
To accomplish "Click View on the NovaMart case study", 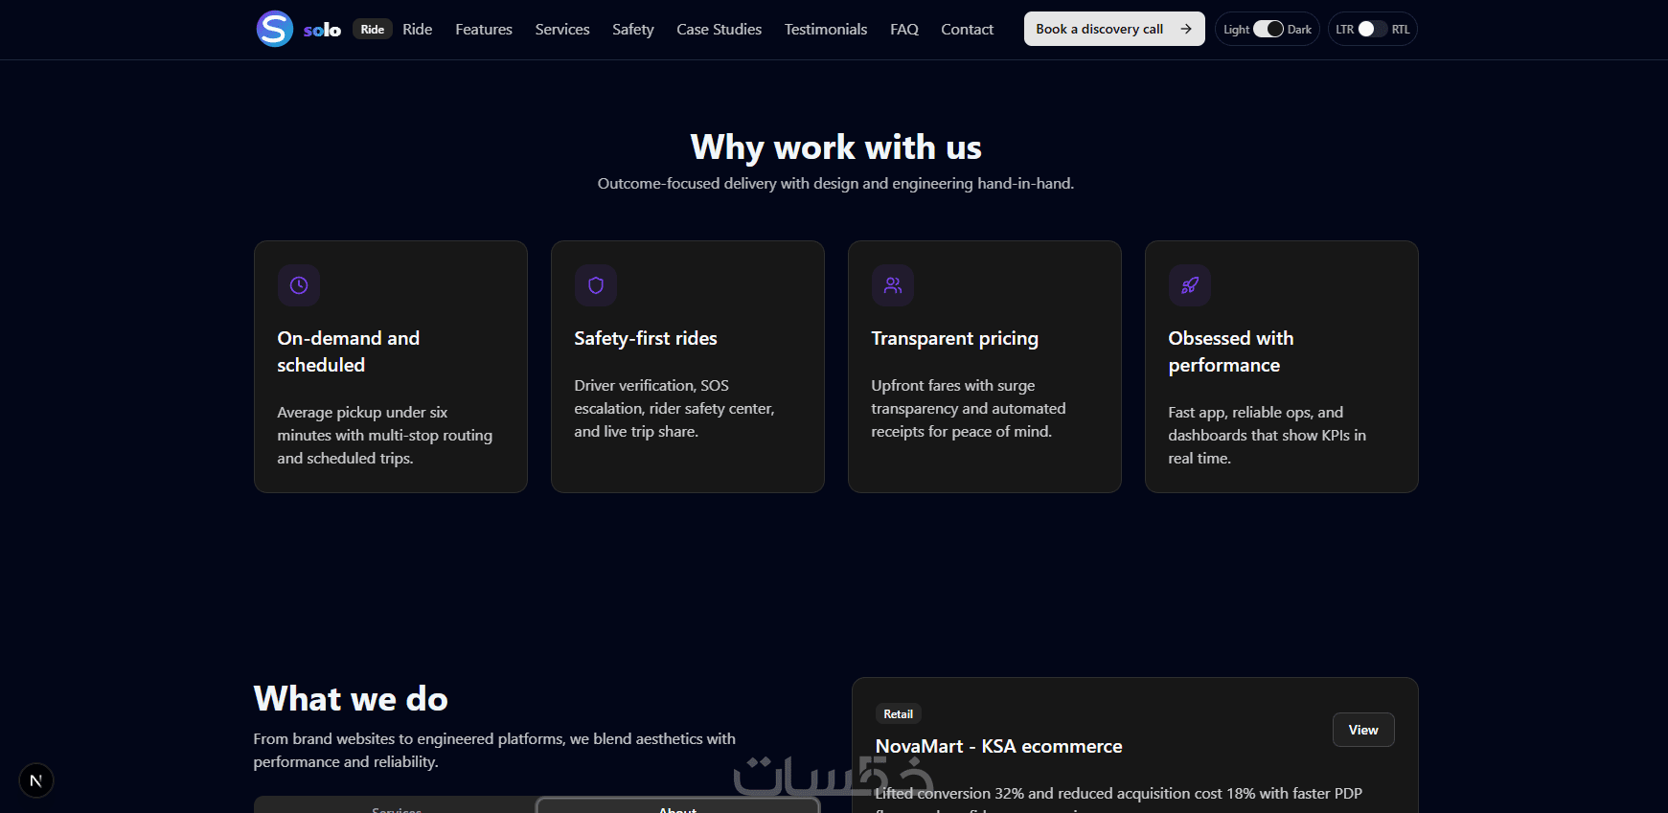I will click(1363, 730).
